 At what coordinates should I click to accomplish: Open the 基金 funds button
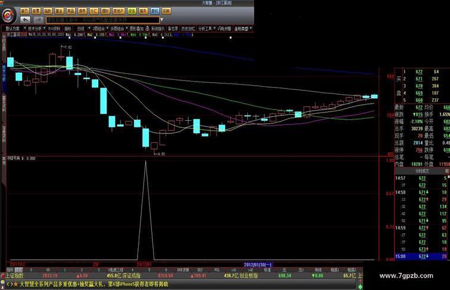coord(59,11)
